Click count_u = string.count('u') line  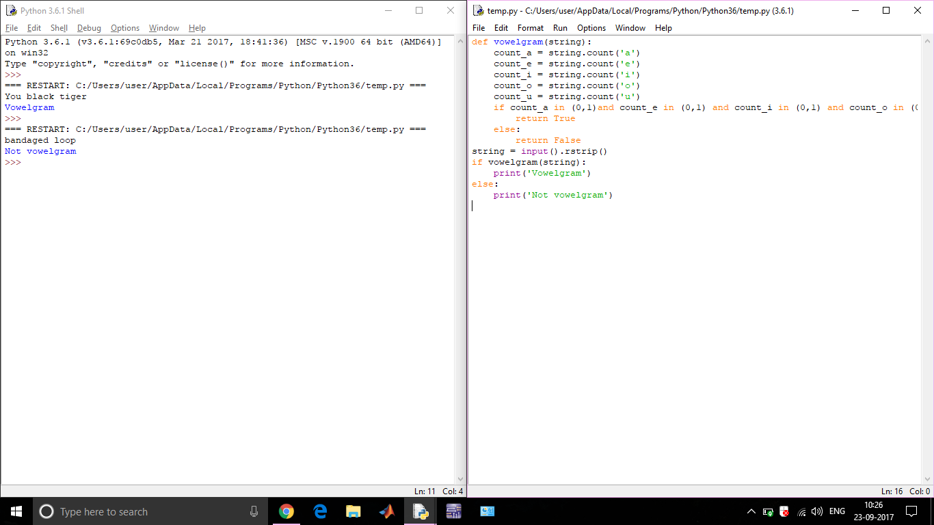567,96
